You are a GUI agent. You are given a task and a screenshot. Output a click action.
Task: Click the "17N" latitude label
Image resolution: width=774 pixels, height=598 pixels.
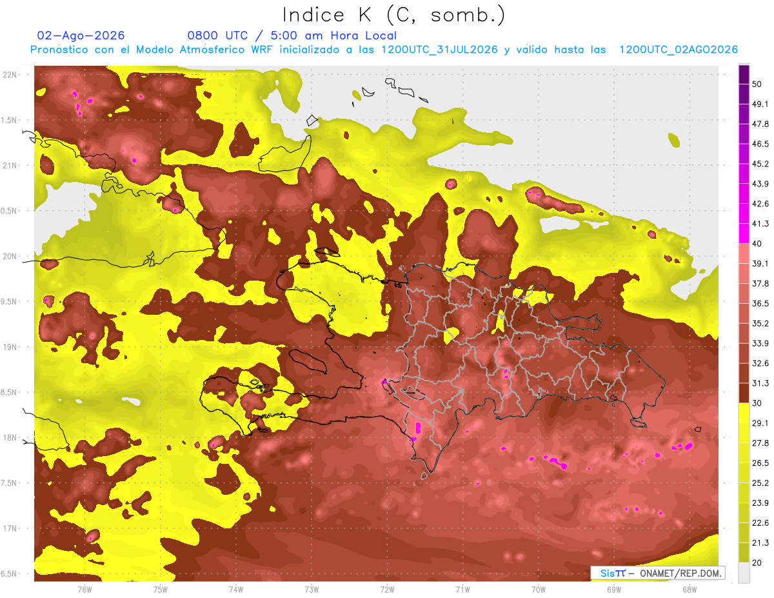10,528
